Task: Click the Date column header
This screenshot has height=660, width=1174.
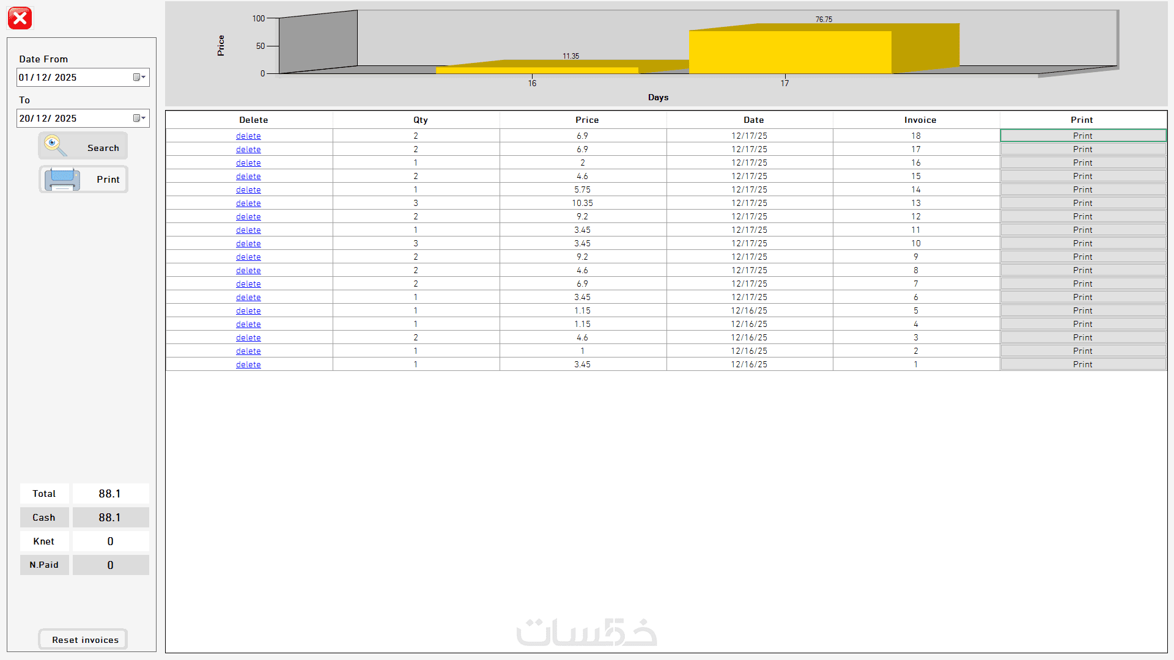Action: [753, 120]
